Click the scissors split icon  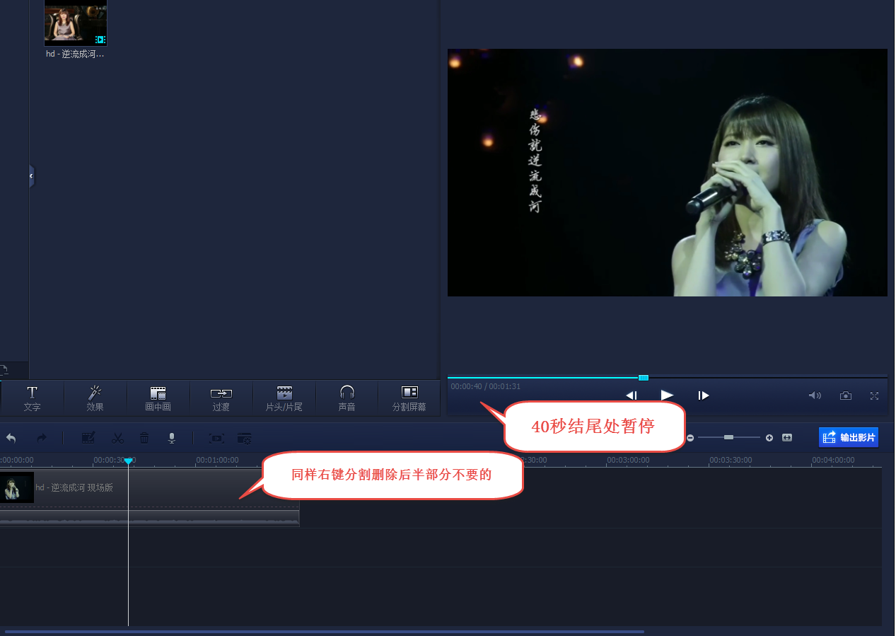(117, 439)
